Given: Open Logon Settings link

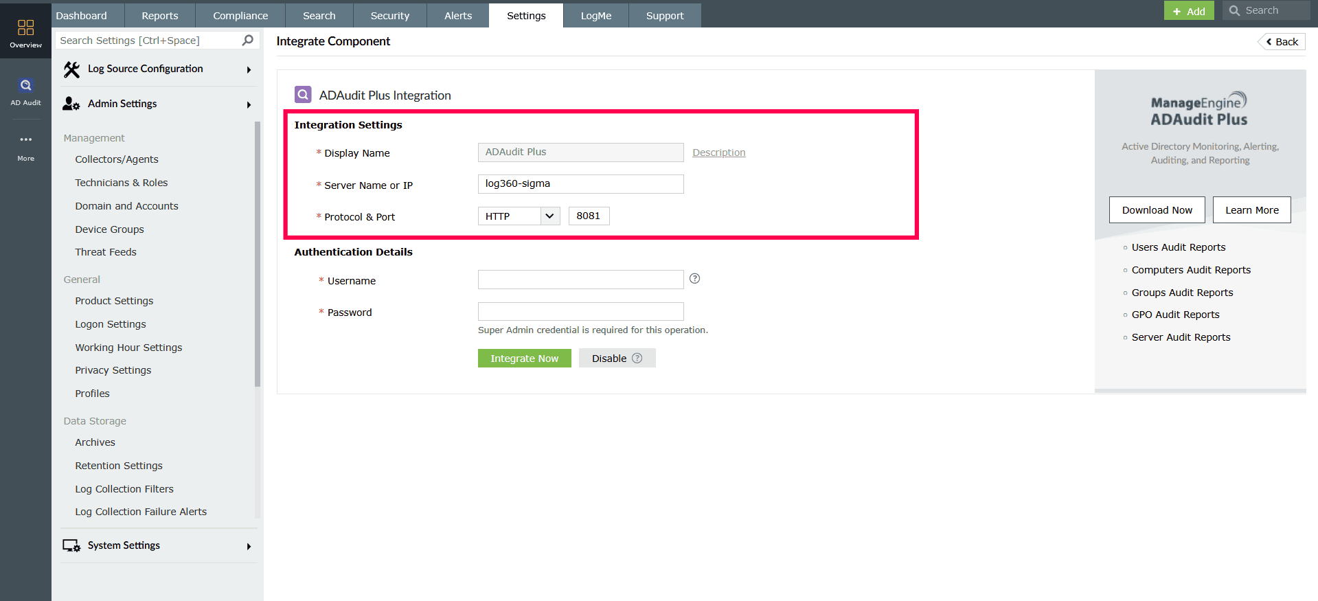Looking at the screenshot, I should pyautogui.click(x=111, y=324).
